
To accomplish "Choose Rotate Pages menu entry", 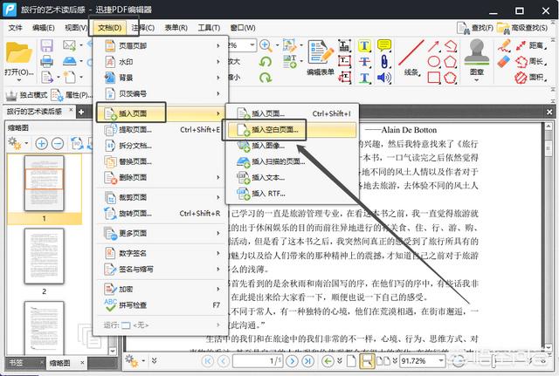I will [161, 213].
